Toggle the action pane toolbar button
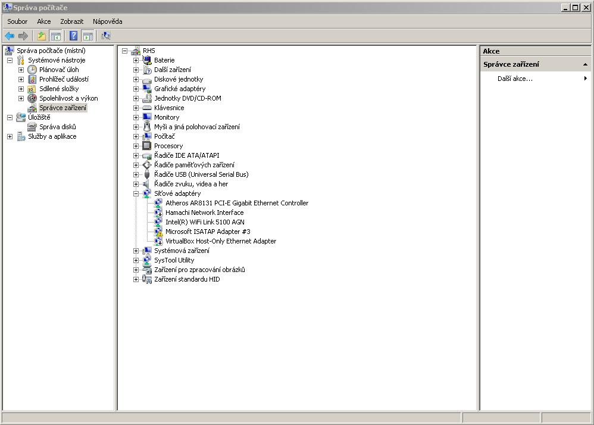The width and height of the screenshot is (594, 425). point(87,36)
